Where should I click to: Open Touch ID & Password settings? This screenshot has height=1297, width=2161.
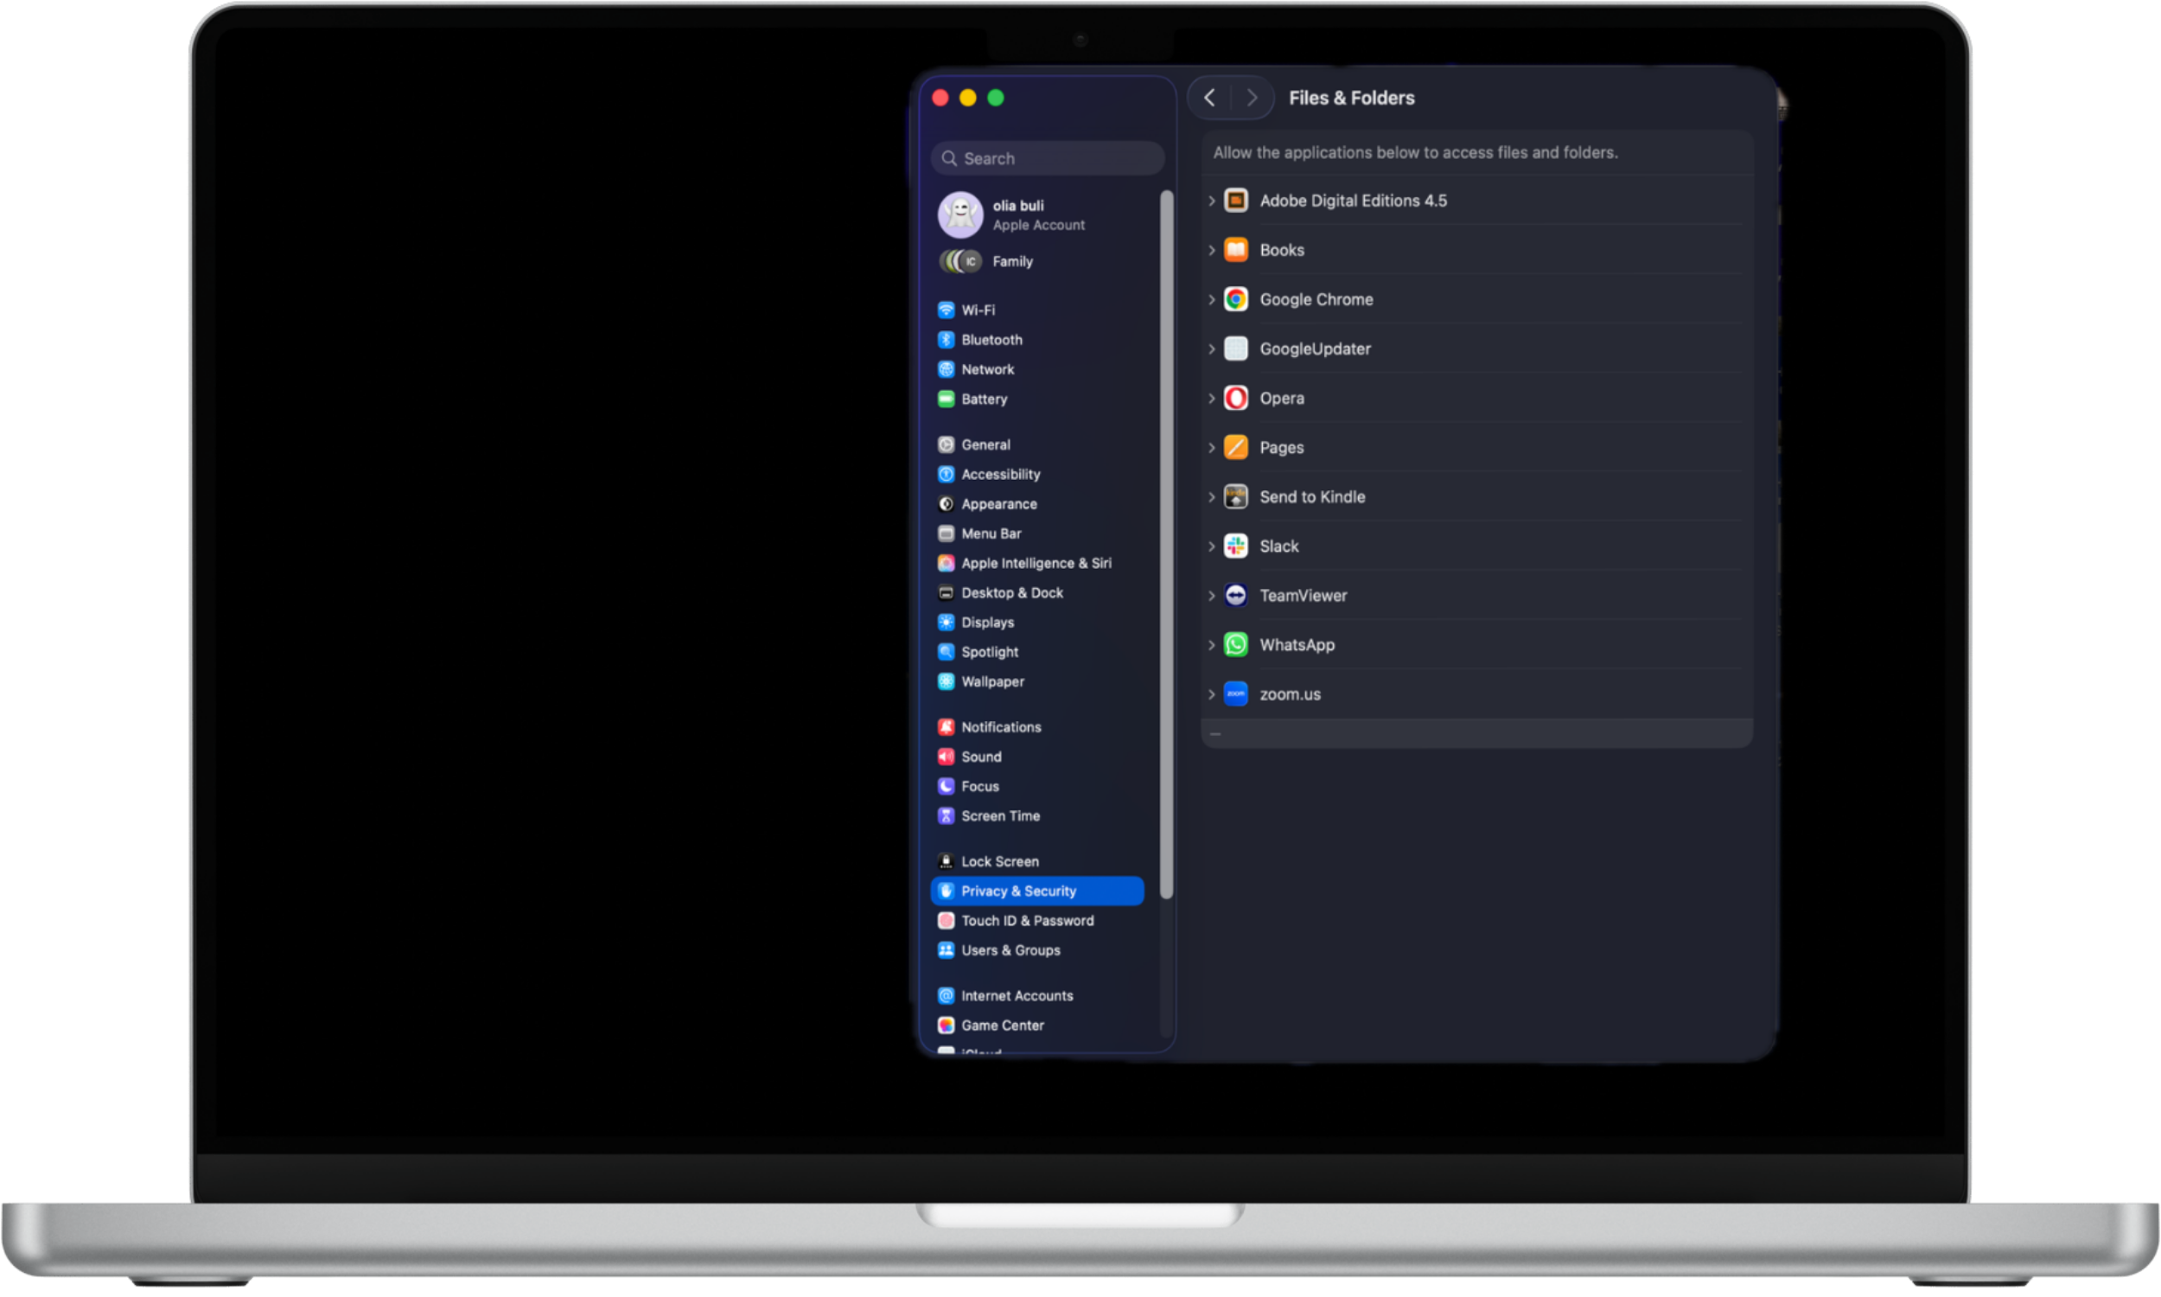(1027, 920)
